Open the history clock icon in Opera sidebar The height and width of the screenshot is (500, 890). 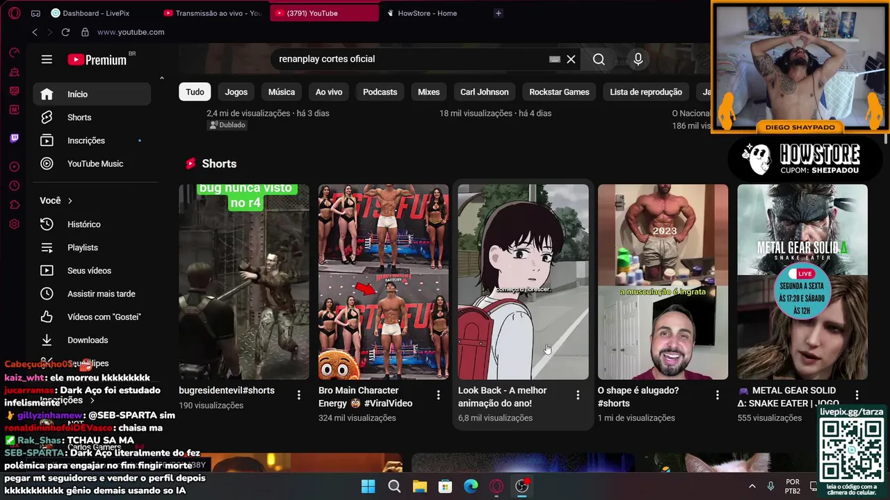[x=14, y=186]
